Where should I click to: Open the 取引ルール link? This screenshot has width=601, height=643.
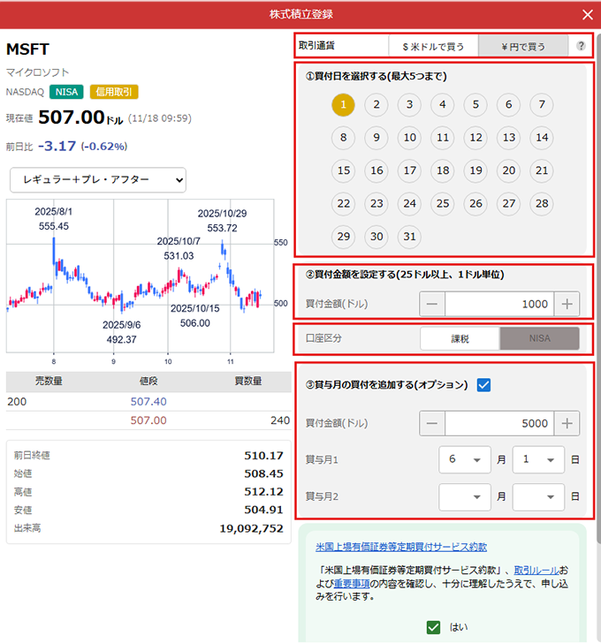click(x=536, y=570)
